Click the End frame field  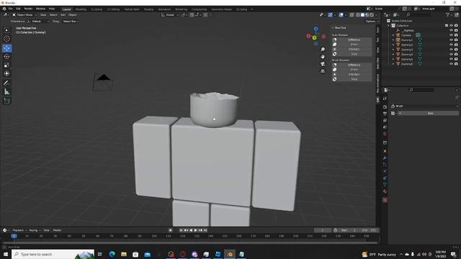369,230
